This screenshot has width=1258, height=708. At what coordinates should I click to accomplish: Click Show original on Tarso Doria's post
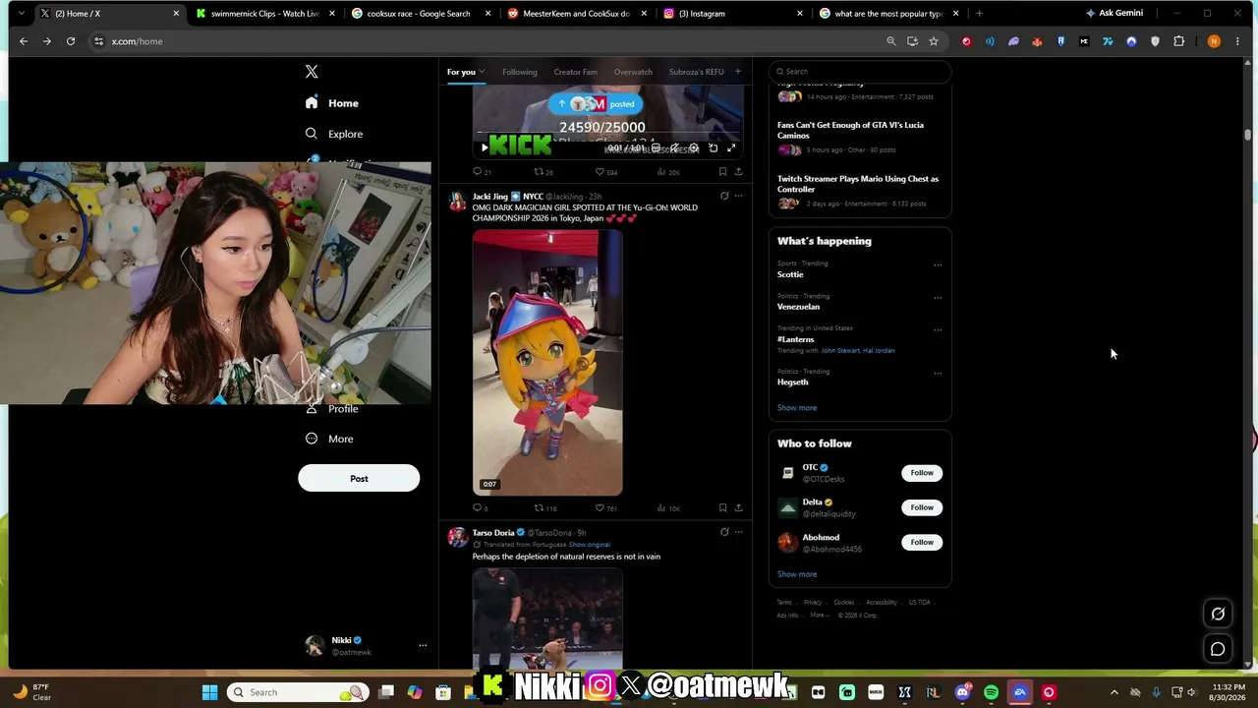pos(590,545)
